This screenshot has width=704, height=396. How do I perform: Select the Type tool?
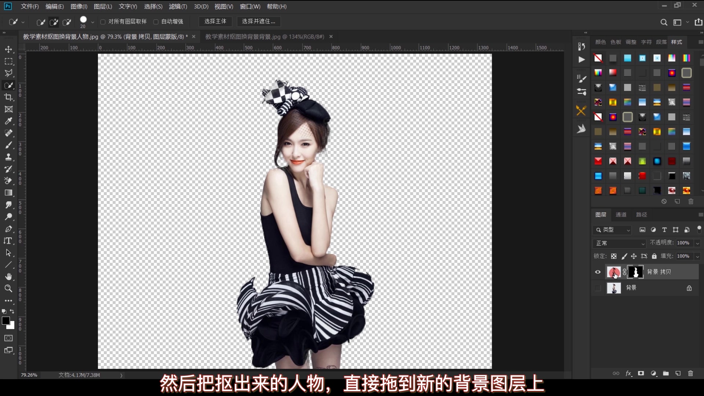tap(8, 241)
